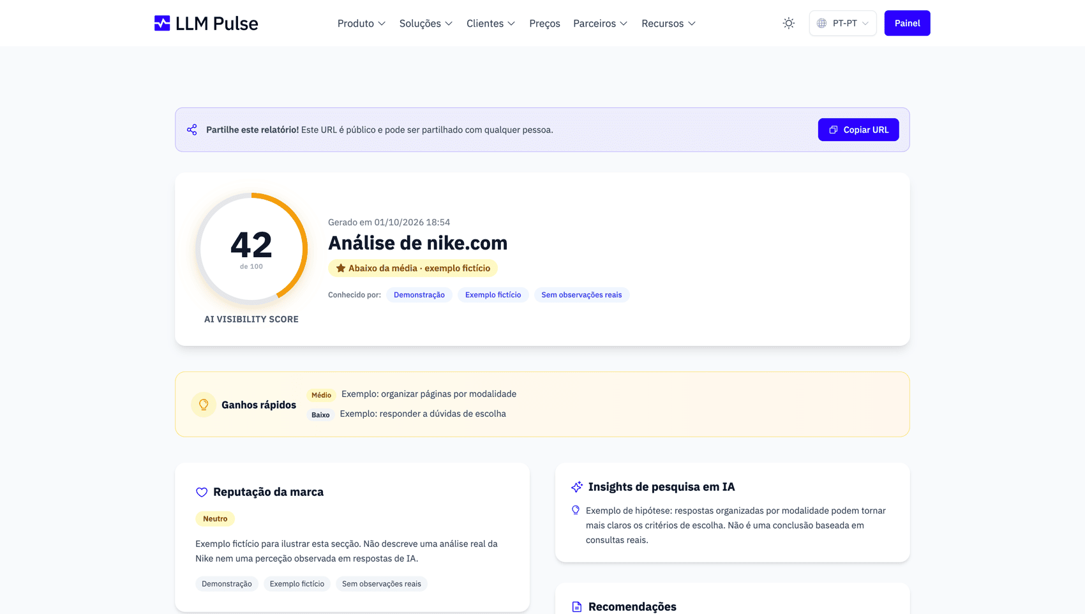Go to the Preços page
The image size is (1085, 614).
[x=544, y=24]
